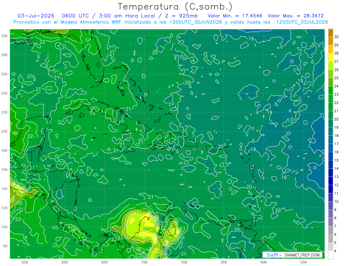
Task: Click the "55W" longitude axis label
Action: (x=304, y=262)
